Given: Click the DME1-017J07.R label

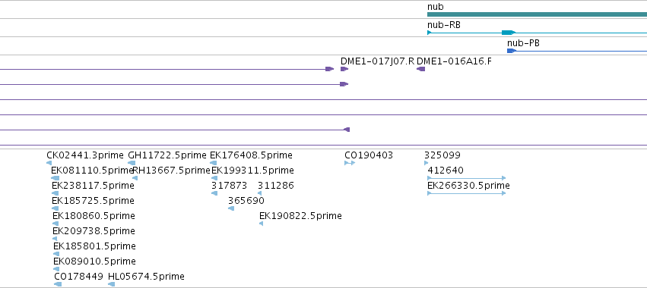Looking at the screenshot, I should click(377, 61).
